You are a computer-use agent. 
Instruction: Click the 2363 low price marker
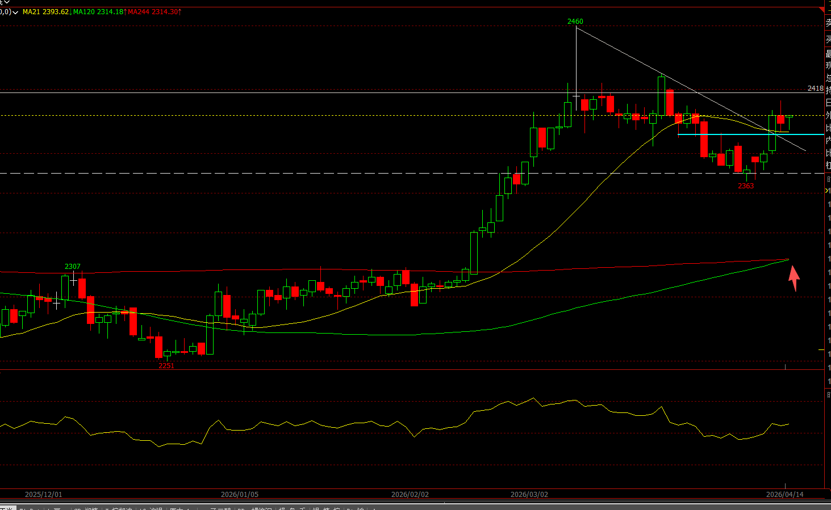(x=746, y=186)
